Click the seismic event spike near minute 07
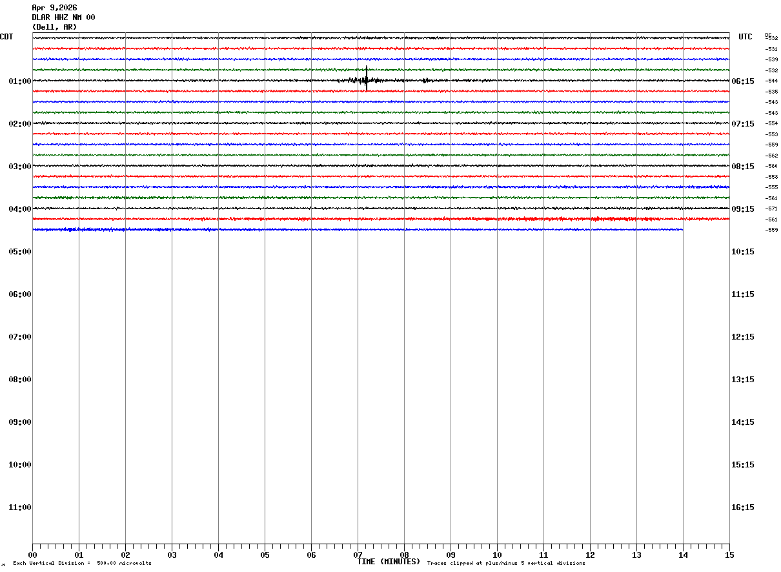 pyautogui.click(x=367, y=79)
